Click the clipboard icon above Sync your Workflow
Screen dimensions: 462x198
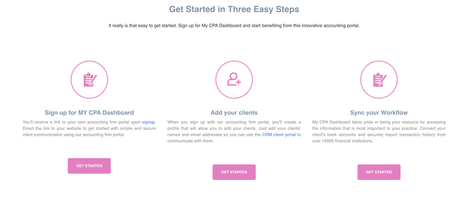pos(379,80)
